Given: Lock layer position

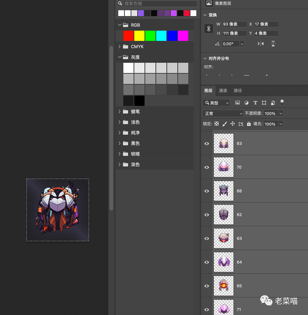Looking at the screenshot, I should (232, 124).
